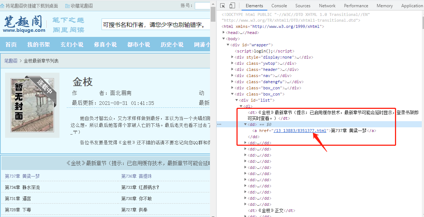Select the Memory tab

click(x=384, y=6)
